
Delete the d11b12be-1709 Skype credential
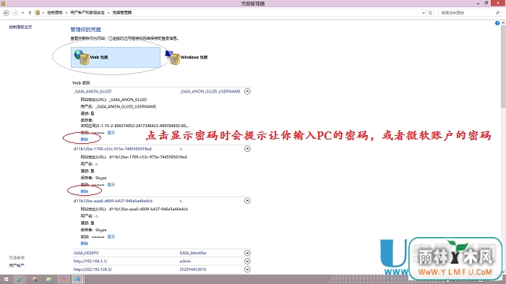[85, 191]
